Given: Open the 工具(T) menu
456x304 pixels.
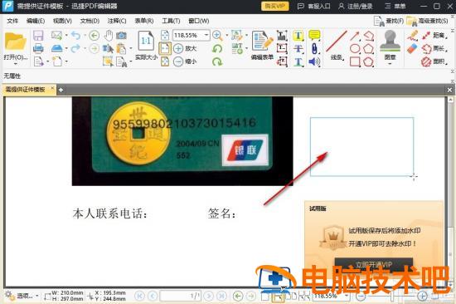Looking at the screenshot, I should (x=171, y=21).
